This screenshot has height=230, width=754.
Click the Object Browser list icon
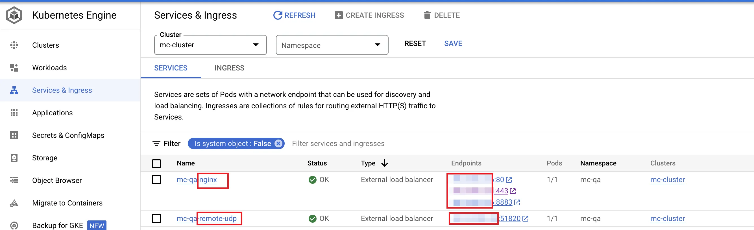coord(14,180)
